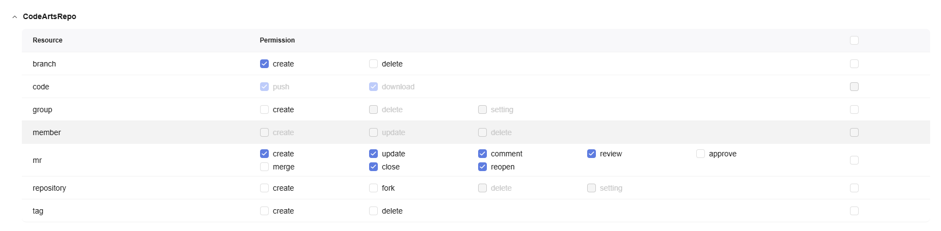This screenshot has height=231, width=941.
Task: Check the group setting checkbox
Action: [482, 110]
